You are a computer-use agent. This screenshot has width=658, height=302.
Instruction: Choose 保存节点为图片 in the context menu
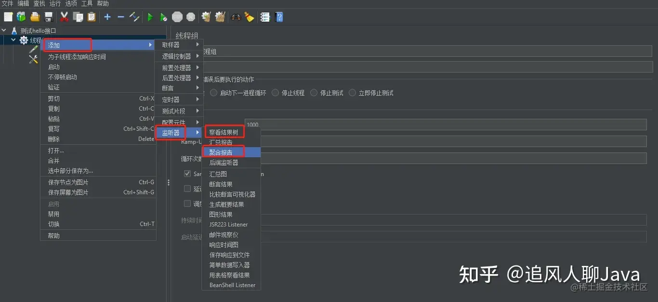(x=97, y=182)
